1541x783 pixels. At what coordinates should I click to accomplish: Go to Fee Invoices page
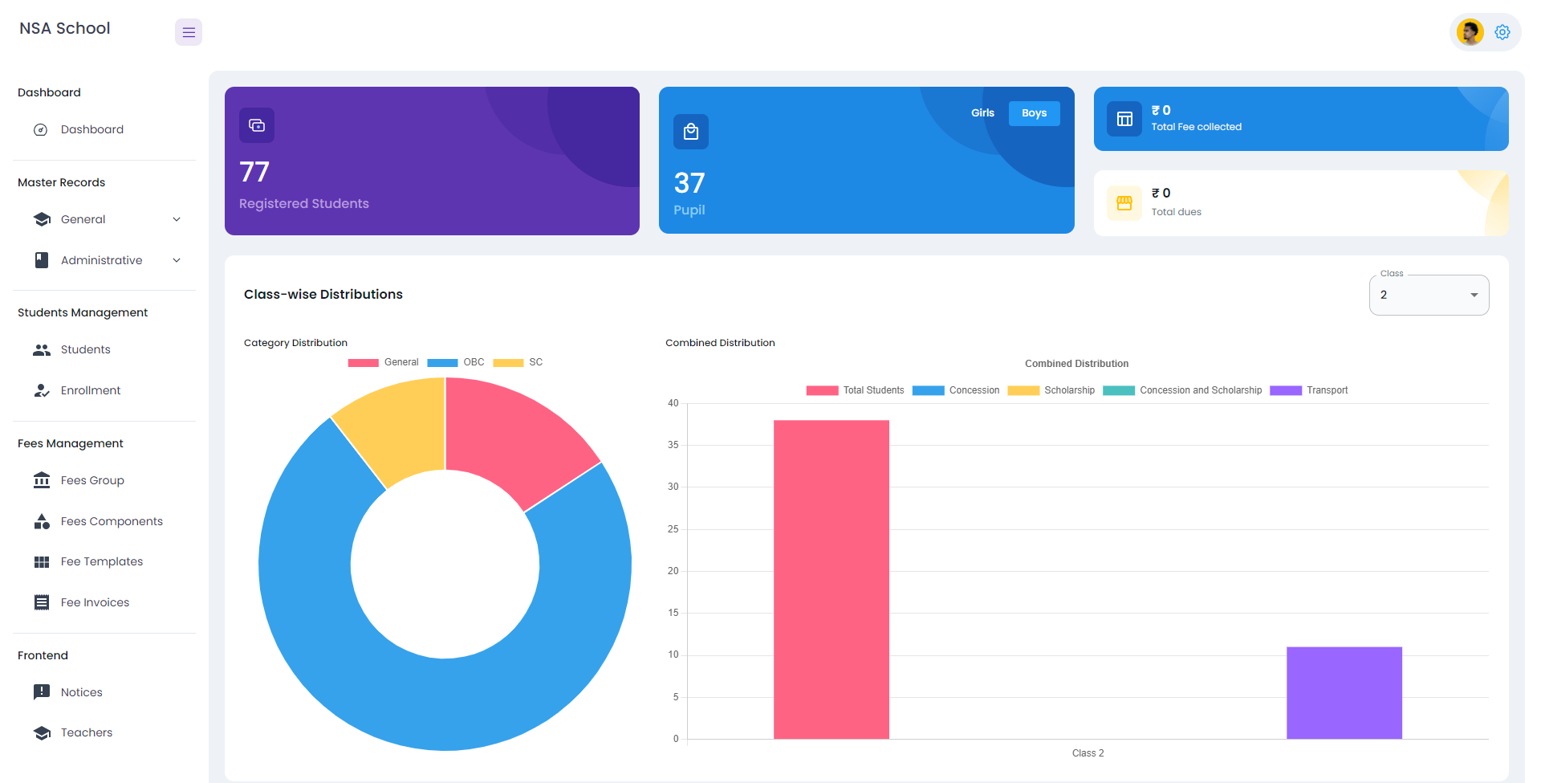(95, 602)
